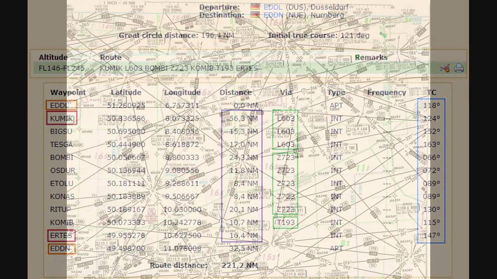497x279 pixels.
Task: Click longitude 9.506667 in KONAS row
Action: coord(182,196)
